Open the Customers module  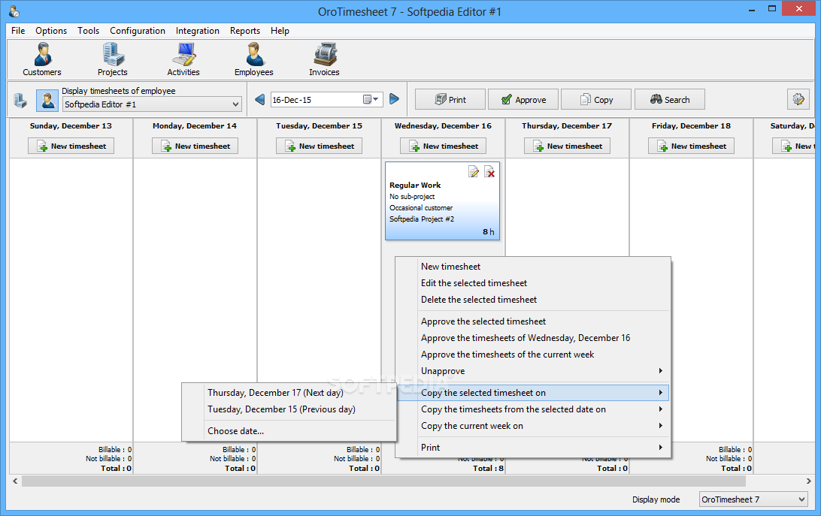[x=42, y=59]
